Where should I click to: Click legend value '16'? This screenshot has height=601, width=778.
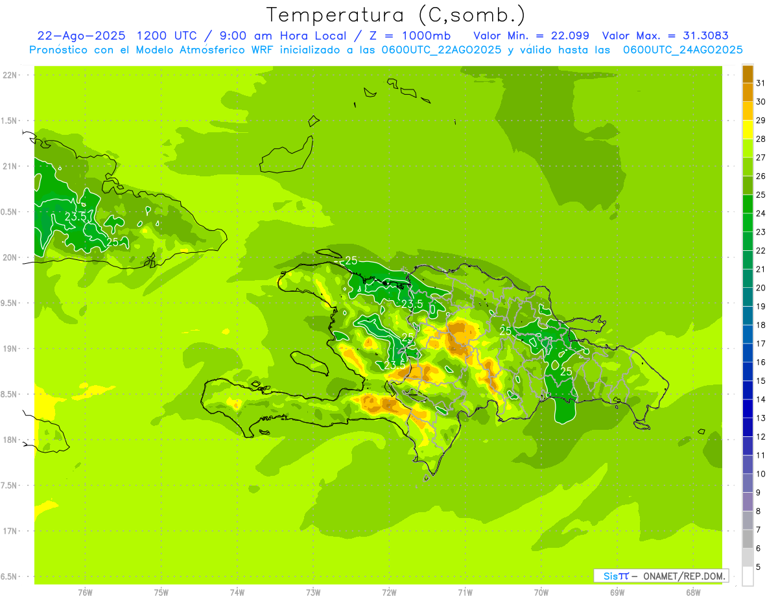(x=761, y=362)
